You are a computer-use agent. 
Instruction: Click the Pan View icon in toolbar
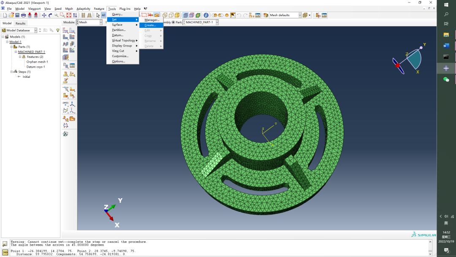(44, 15)
